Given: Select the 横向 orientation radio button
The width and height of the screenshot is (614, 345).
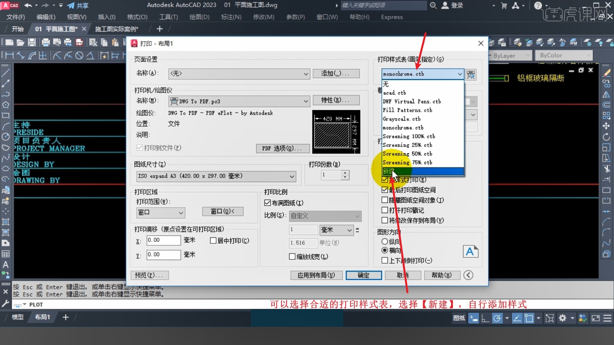Looking at the screenshot, I should pyautogui.click(x=385, y=250).
